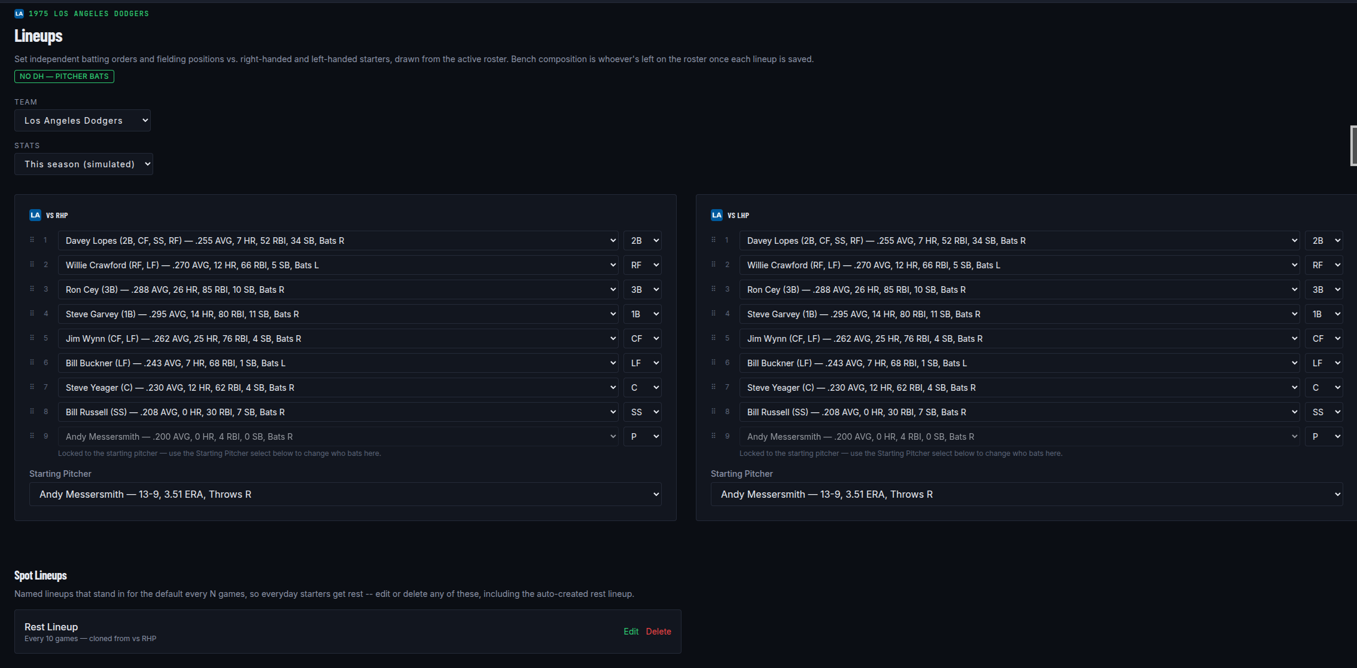Click the LA logo beside 1975 Los Angeles Dodgers
This screenshot has height=668, width=1357.
tap(19, 14)
